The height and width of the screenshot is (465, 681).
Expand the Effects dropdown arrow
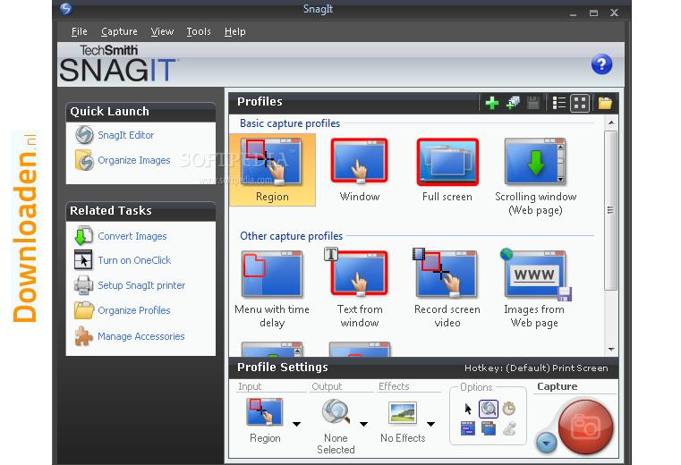[x=430, y=424]
